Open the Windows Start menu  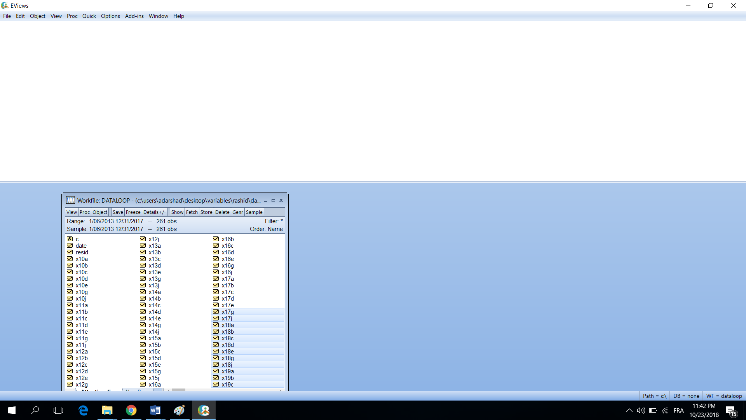pyautogui.click(x=12, y=410)
